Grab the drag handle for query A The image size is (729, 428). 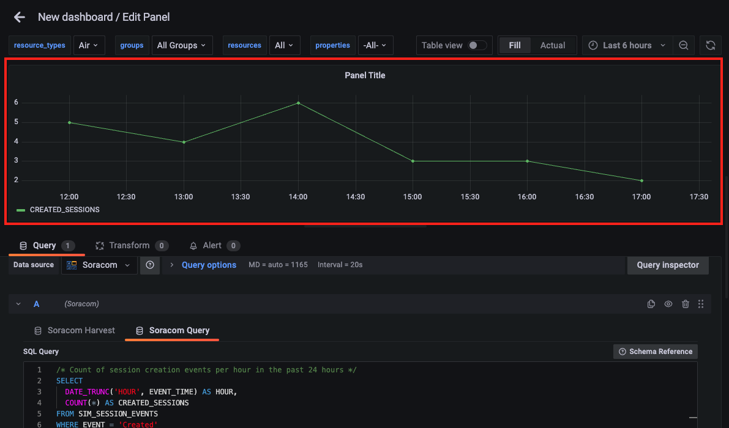tap(701, 304)
